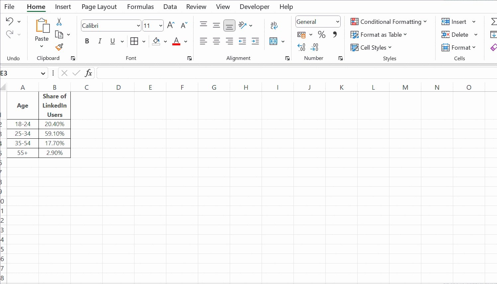
Task: Click the Format as Table button
Action: pyautogui.click(x=379, y=35)
